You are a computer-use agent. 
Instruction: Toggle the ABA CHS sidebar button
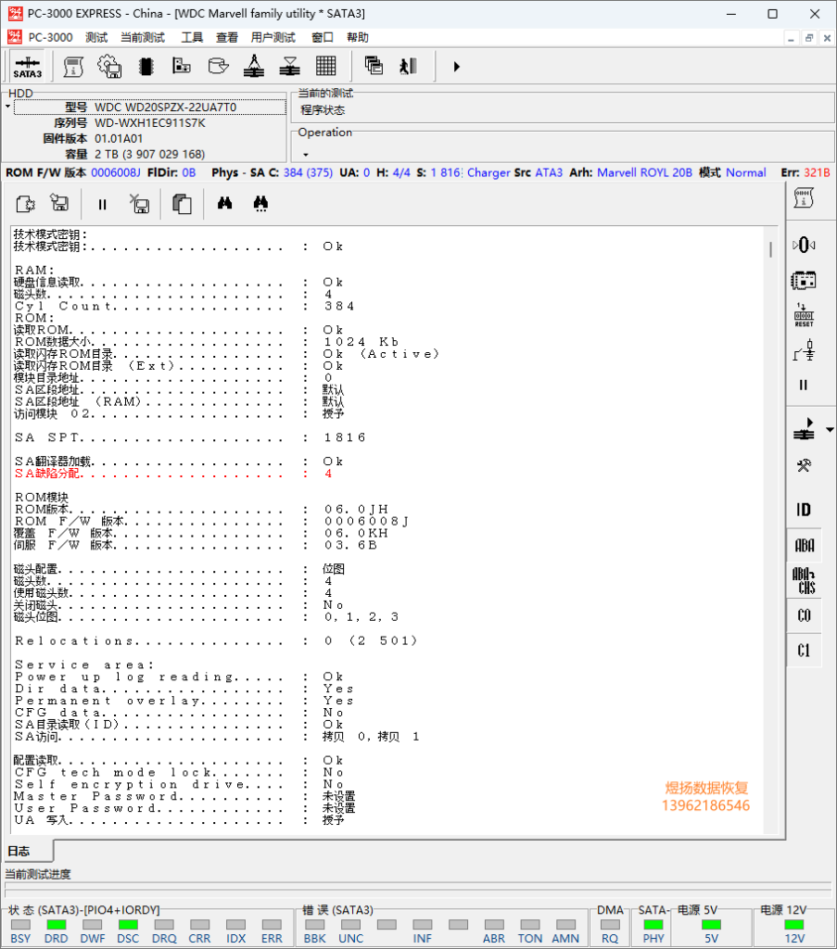tap(804, 581)
